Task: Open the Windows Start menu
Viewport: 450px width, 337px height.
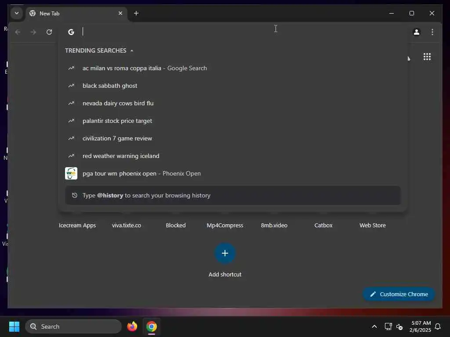Action: click(14, 326)
